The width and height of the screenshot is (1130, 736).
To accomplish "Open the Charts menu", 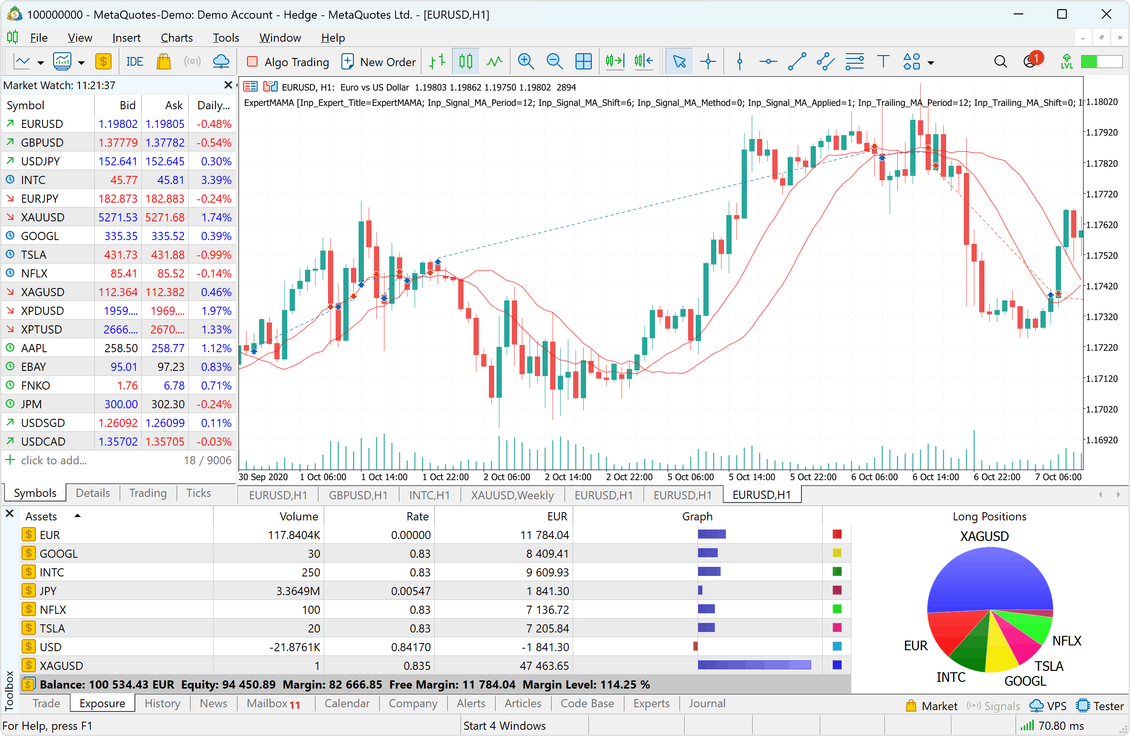I will coord(176,38).
